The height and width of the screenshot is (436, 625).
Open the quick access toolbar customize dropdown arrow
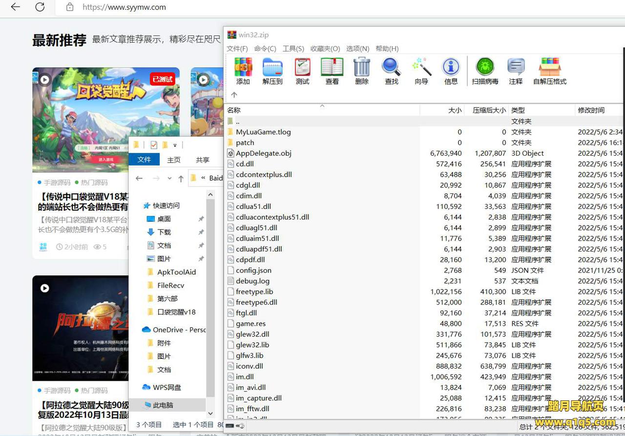click(x=175, y=145)
